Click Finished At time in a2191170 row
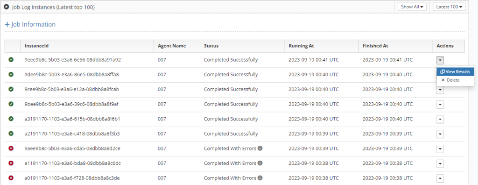Viewport: 478px width, 185px height. 387,134
